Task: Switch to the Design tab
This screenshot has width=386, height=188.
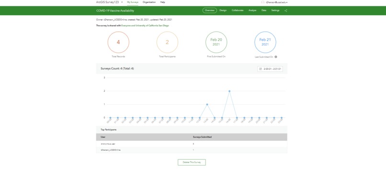Action: (223, 11)
